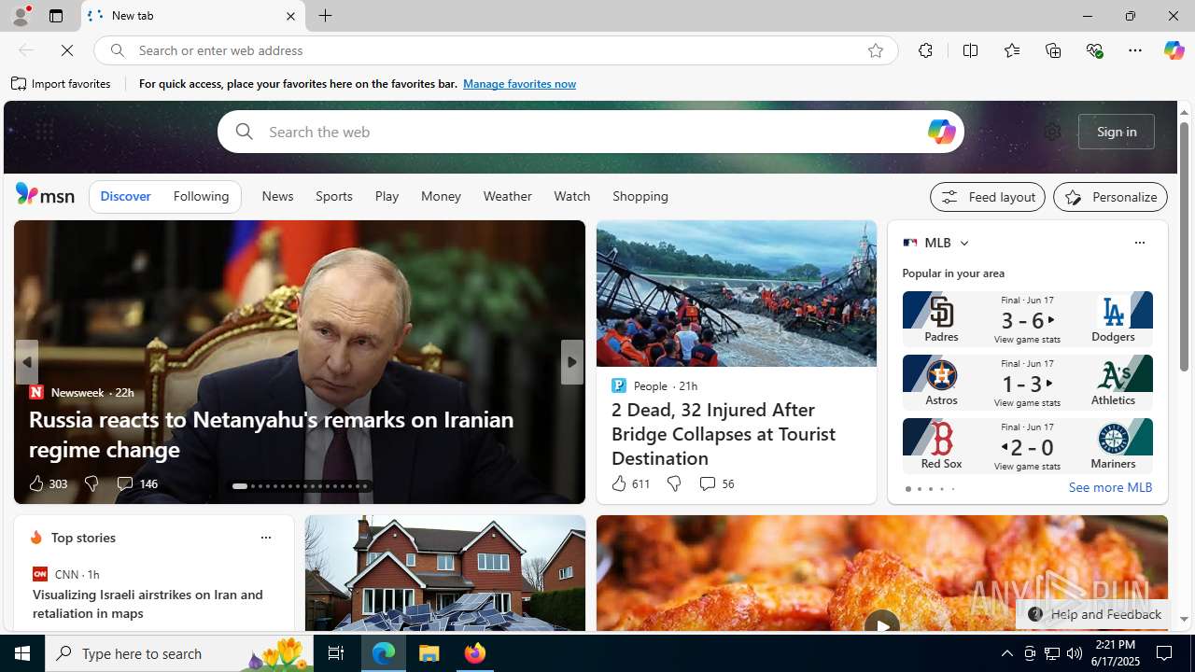Open the Money menu item
Image resolution: width=1195 pixels, height=672 pixels.
tap(441, 196)
